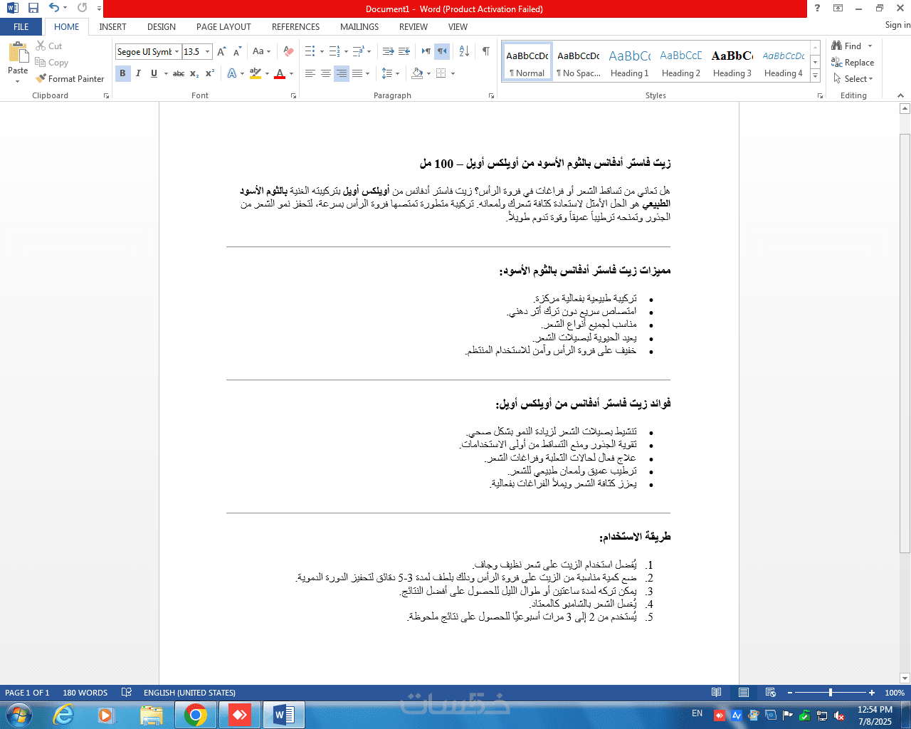Toggle Align Right paragraph button

[x=342, y=73]
